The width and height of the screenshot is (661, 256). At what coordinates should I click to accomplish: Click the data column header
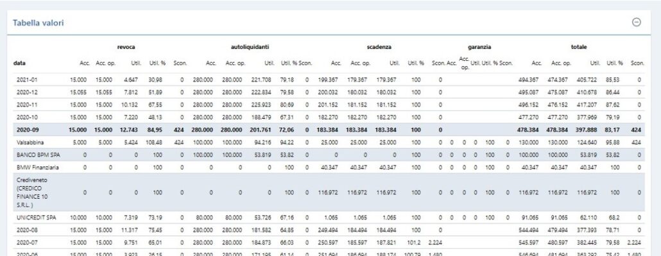pyautogui.click(x=19, y=64)
